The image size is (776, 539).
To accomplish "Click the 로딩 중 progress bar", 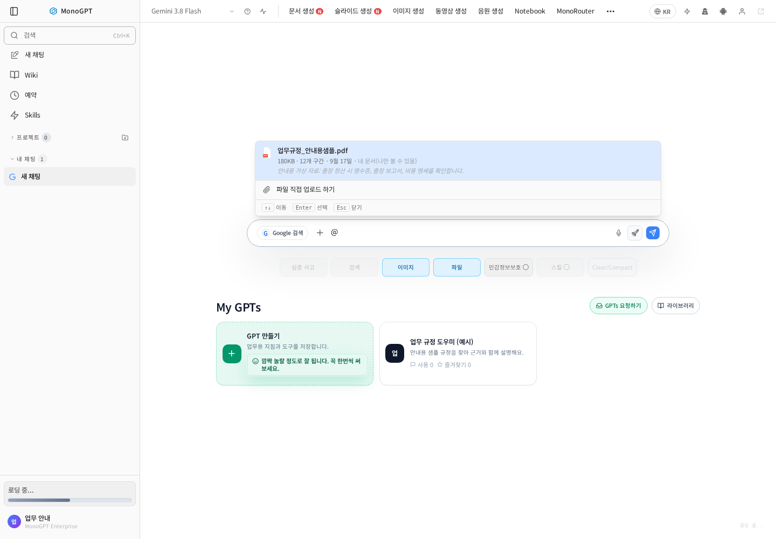I will coord(70,500).
